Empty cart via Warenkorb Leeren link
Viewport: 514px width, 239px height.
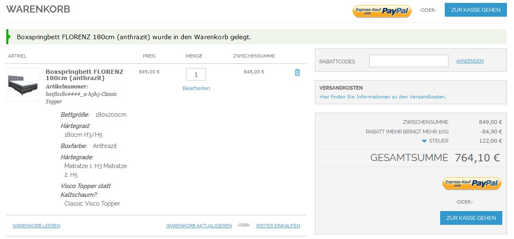tap(36, 226)
